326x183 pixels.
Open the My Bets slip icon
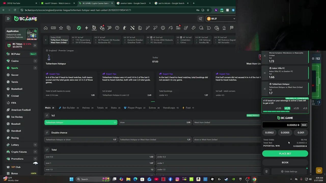pyautogui.click(x=69, y=28)
